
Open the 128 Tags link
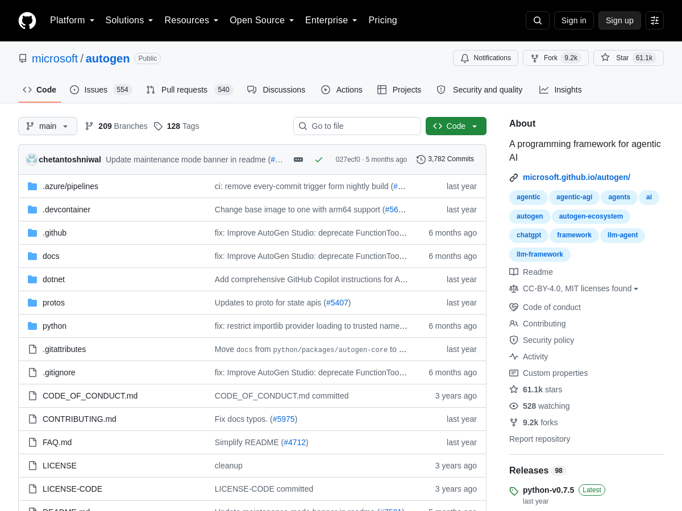[x=176, y=126]
